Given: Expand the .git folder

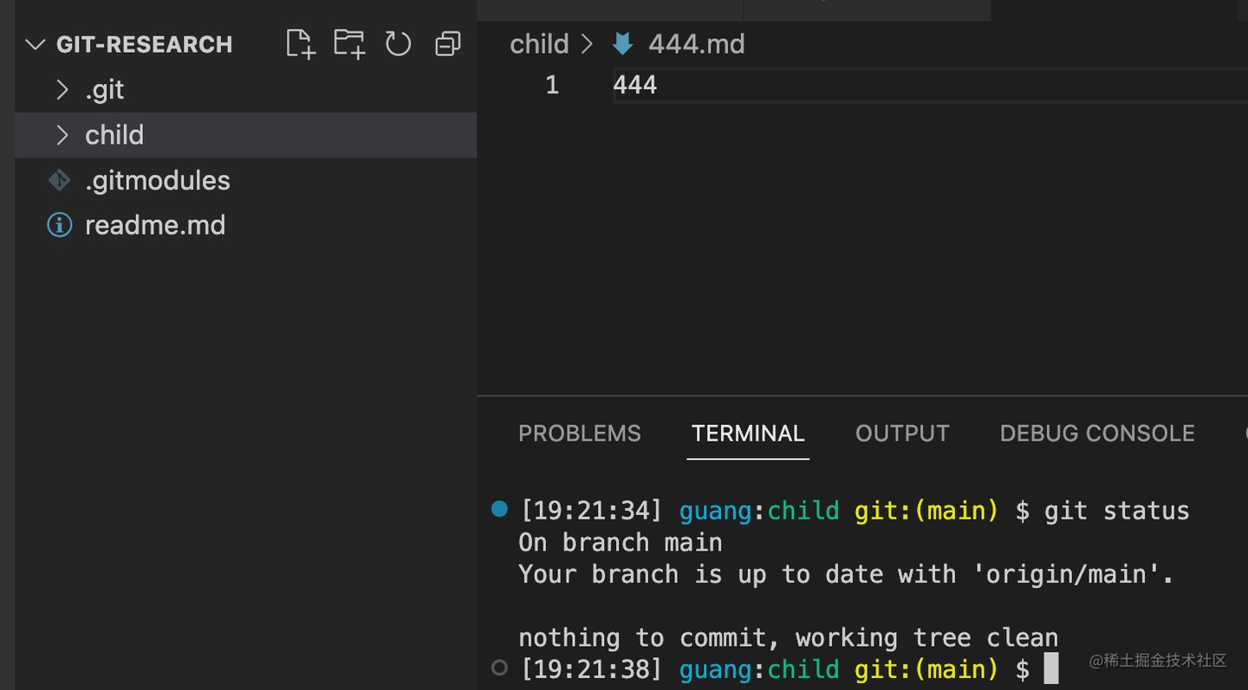Looking at the screenshot, I should pos(62,89).
